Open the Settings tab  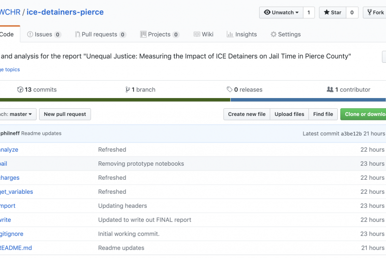tap(286, 34)
